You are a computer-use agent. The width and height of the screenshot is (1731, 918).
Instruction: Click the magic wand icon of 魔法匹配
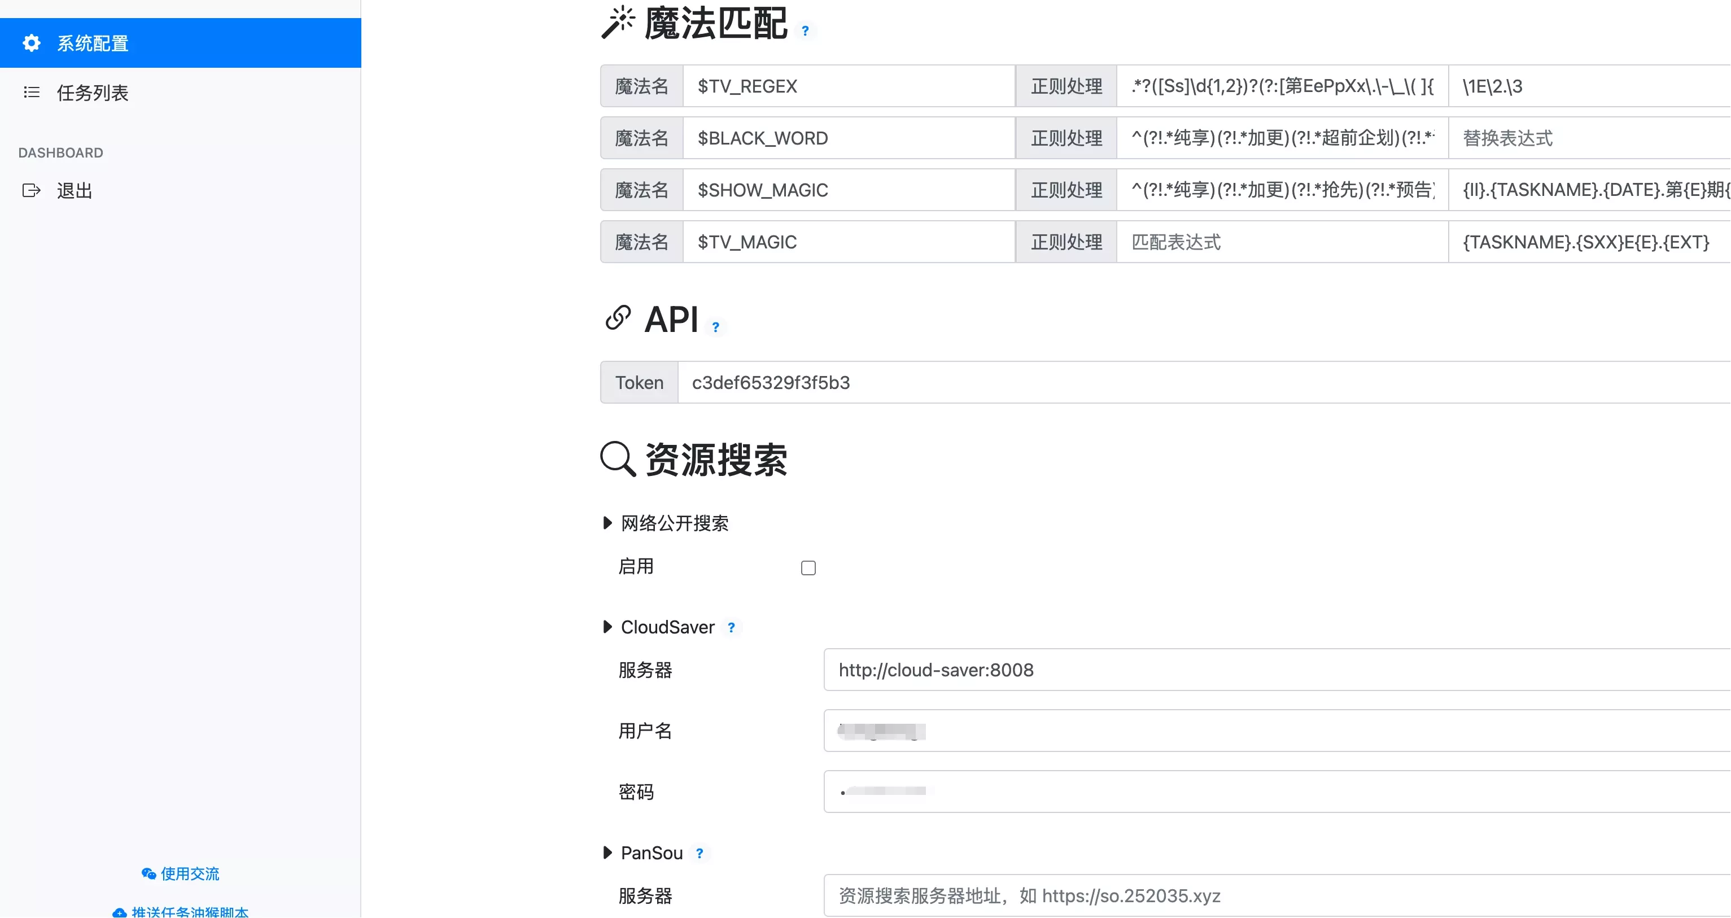click(x=618, y=22)
